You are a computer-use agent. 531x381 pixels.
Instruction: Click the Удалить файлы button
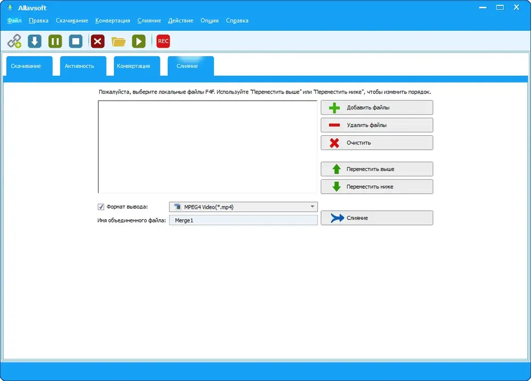coord(376,125)
